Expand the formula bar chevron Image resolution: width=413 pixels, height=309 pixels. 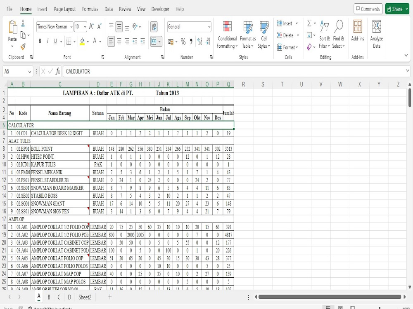pos(408,71)
